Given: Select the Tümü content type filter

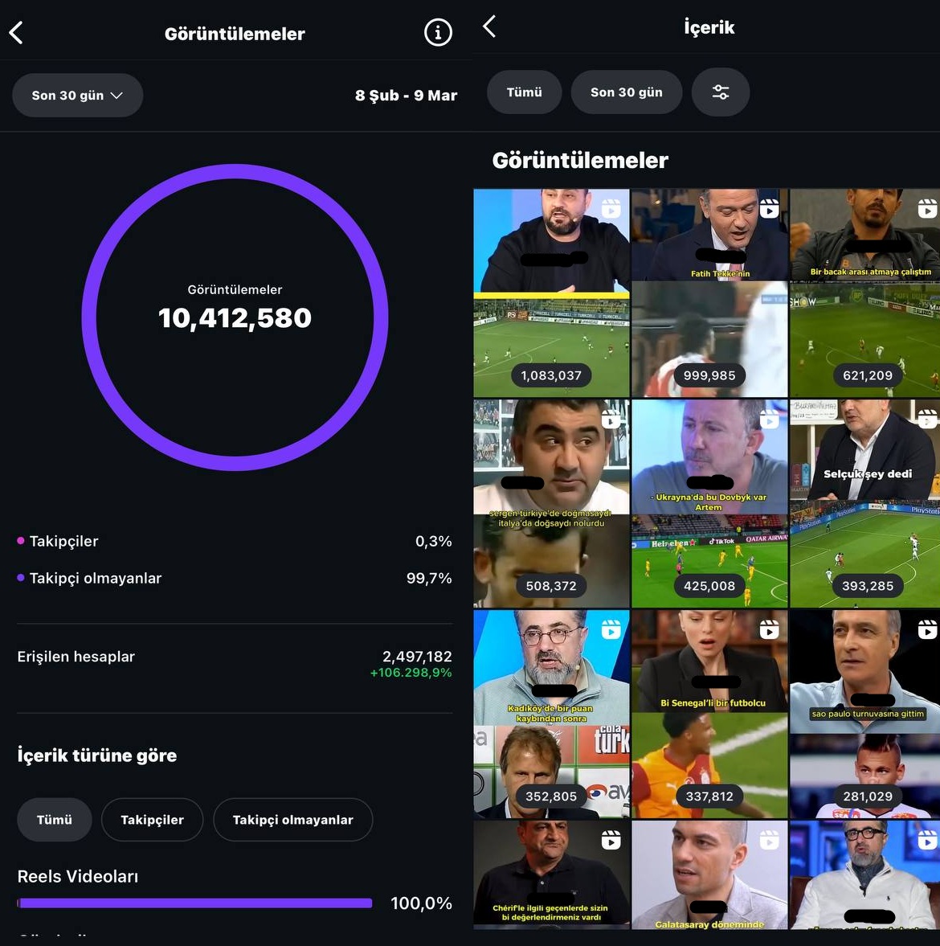Looking at the screenshot, I should point(55,820).
